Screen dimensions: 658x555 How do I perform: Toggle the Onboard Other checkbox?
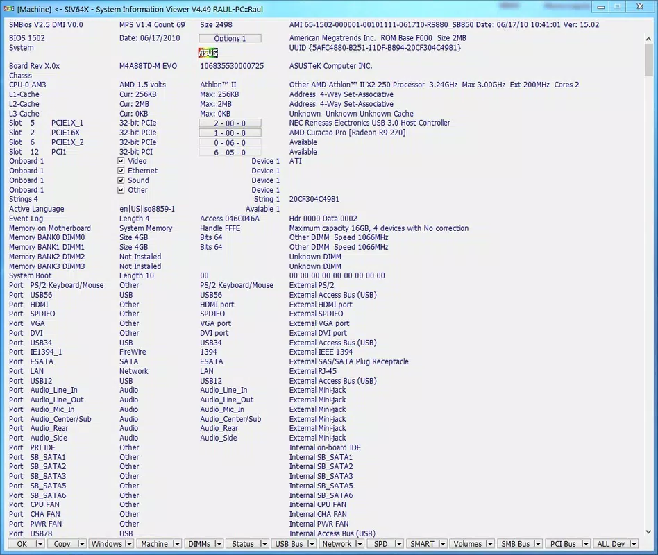(121, 190)
